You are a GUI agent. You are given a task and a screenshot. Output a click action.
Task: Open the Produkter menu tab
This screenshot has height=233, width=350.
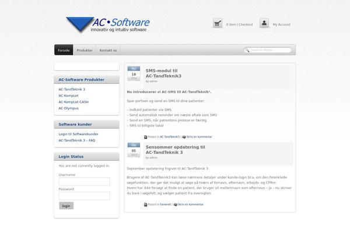85,50
